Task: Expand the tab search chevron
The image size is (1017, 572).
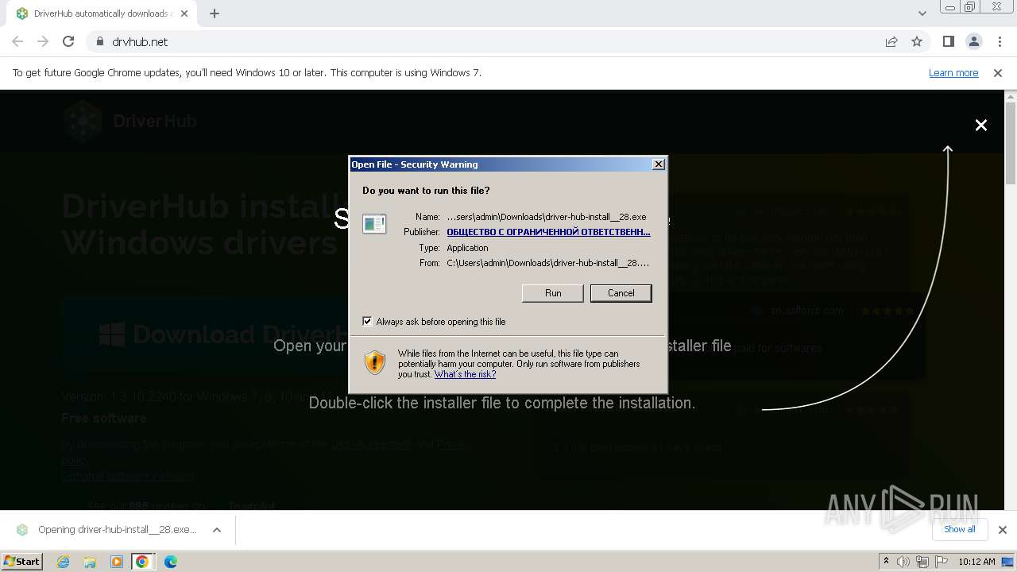Action: 922,14
